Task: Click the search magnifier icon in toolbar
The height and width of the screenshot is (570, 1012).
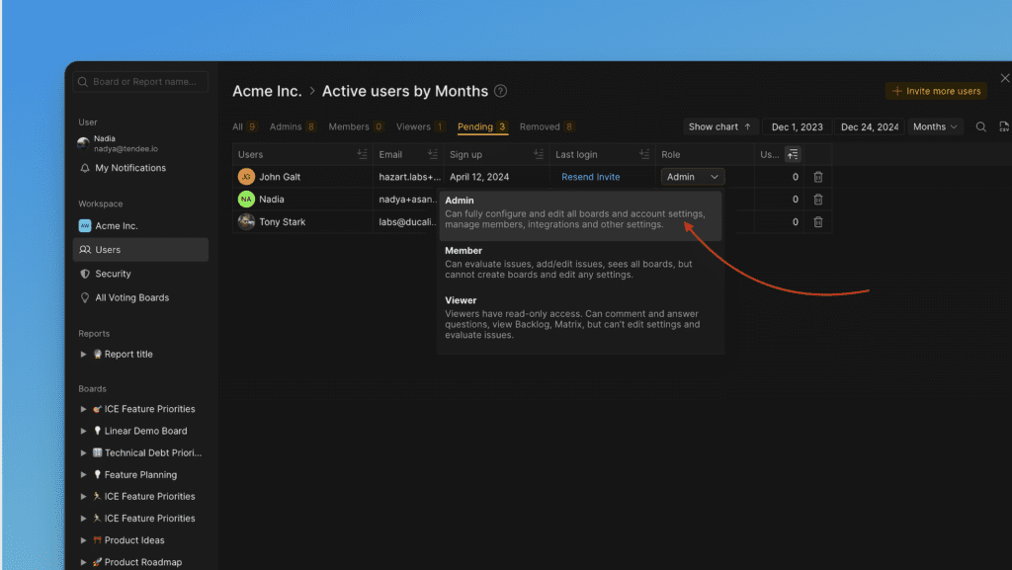Action: tap(980, 127)
